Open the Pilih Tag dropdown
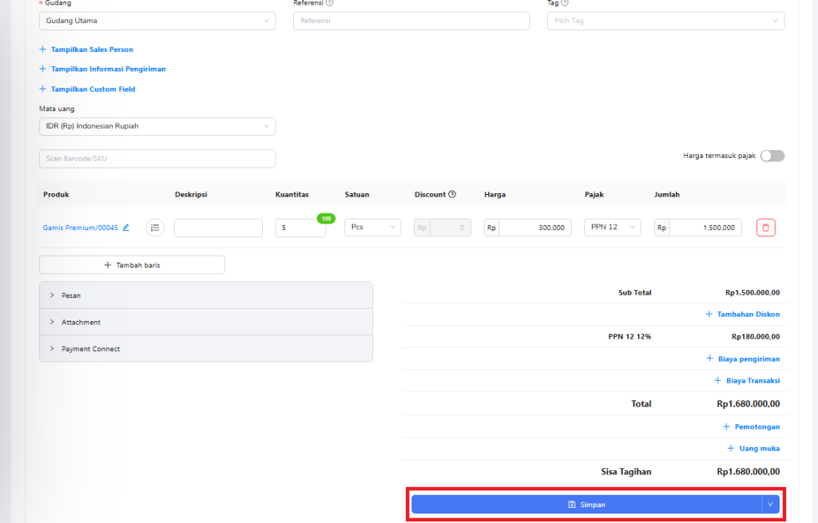 (x=665, y=21)
